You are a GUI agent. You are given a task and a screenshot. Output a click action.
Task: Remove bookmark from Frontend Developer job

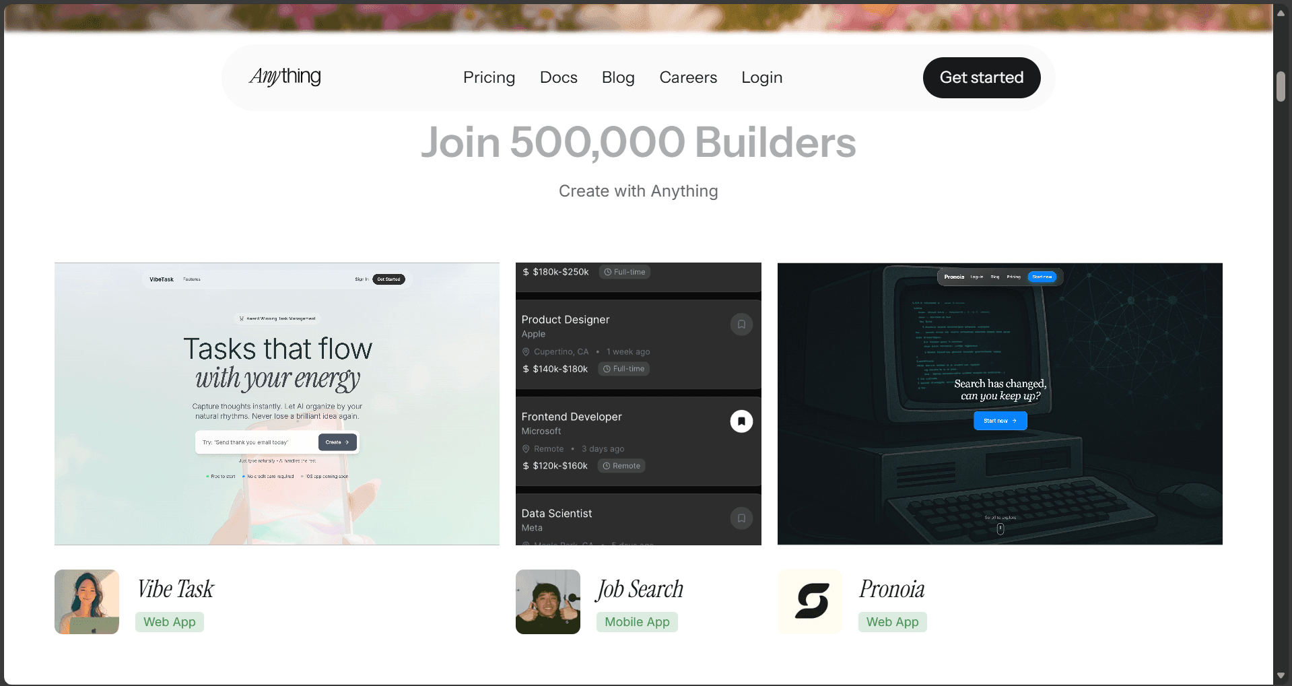pyautogui.click(x=741, y=421)
